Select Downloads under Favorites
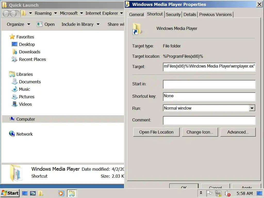Image resolution: width=264 pixels, height=198 pixels. [x=30, y=52]
